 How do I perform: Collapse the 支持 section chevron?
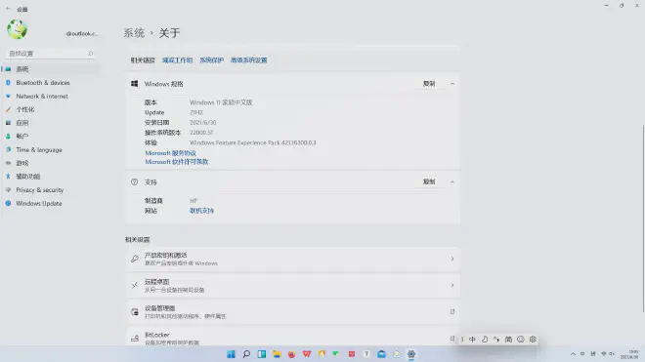452,182
